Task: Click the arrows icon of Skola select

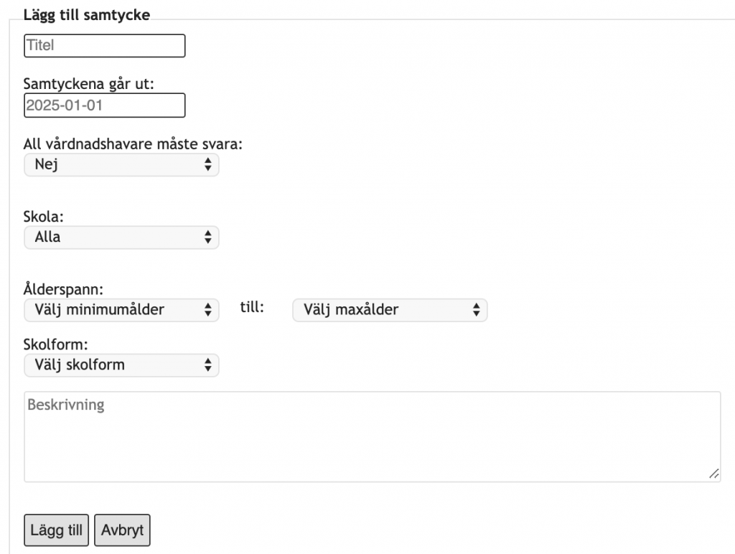Action: [207, 237]
